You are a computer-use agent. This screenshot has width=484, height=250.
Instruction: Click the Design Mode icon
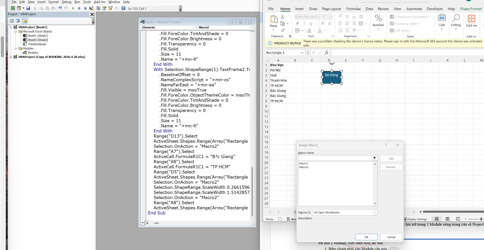(x=91, y=8)
